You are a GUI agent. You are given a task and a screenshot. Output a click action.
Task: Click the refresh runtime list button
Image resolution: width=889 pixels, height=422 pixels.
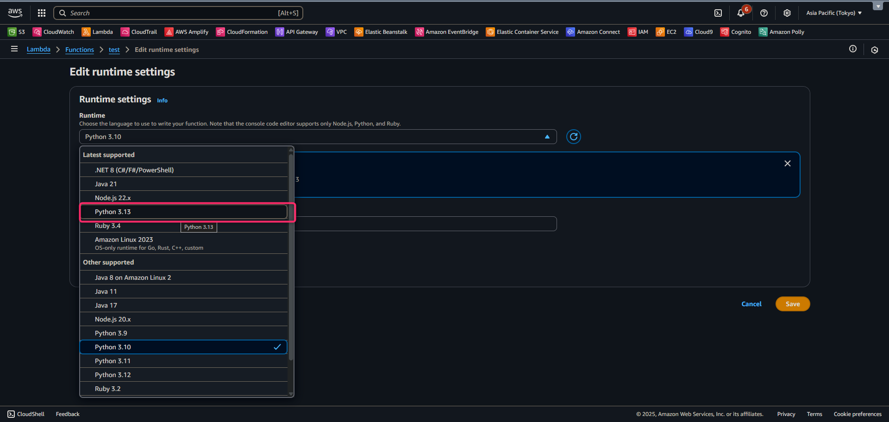tap(573, 137)
